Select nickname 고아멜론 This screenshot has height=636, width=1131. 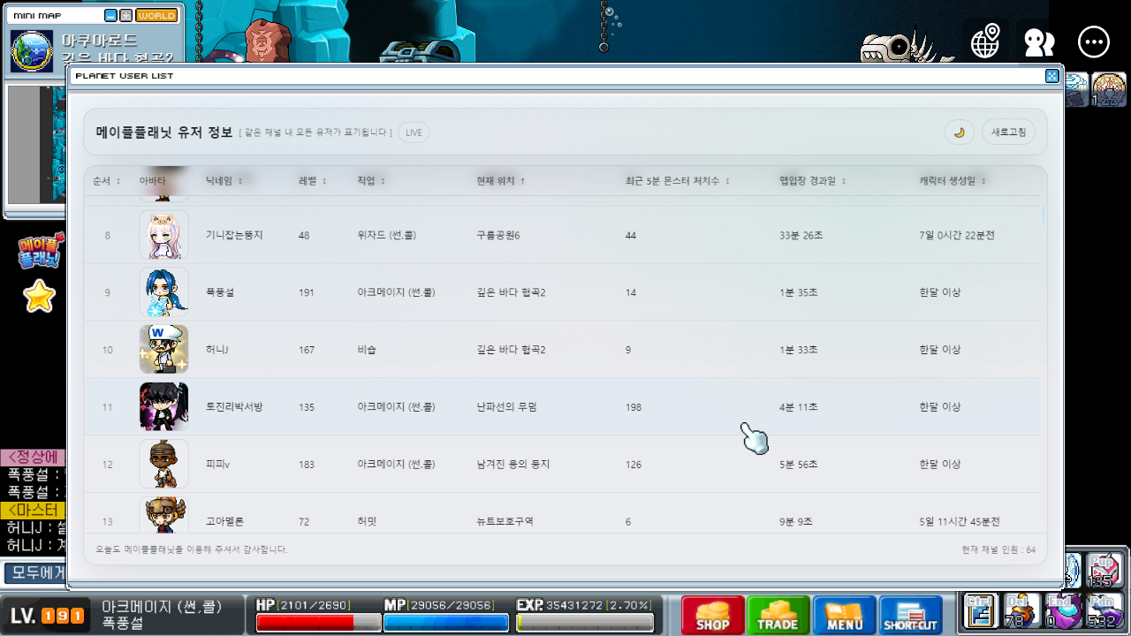(x=224, y=522)
